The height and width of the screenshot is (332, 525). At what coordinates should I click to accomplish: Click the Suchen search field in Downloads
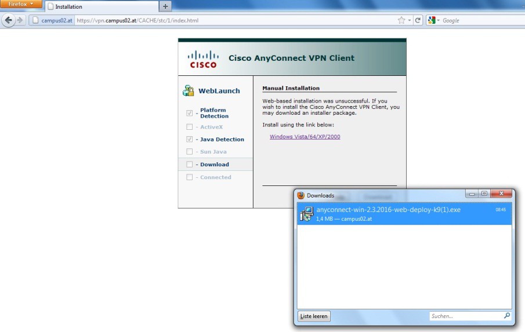(466, 316)
